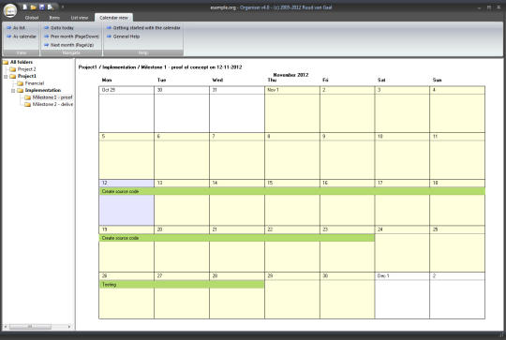506x340 pixels.
Task: Click the folder tree scroll left arrow
Action: tap(6, 327)
